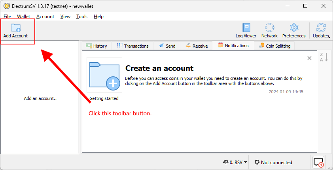Open the Account menu

pos(45,17)
